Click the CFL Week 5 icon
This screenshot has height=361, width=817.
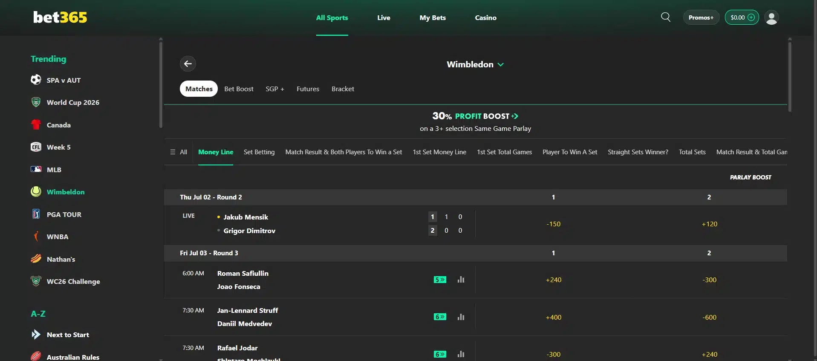[x=36, y=147]
